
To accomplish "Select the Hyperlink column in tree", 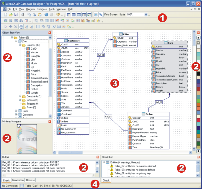I will (x=35, y=71).
